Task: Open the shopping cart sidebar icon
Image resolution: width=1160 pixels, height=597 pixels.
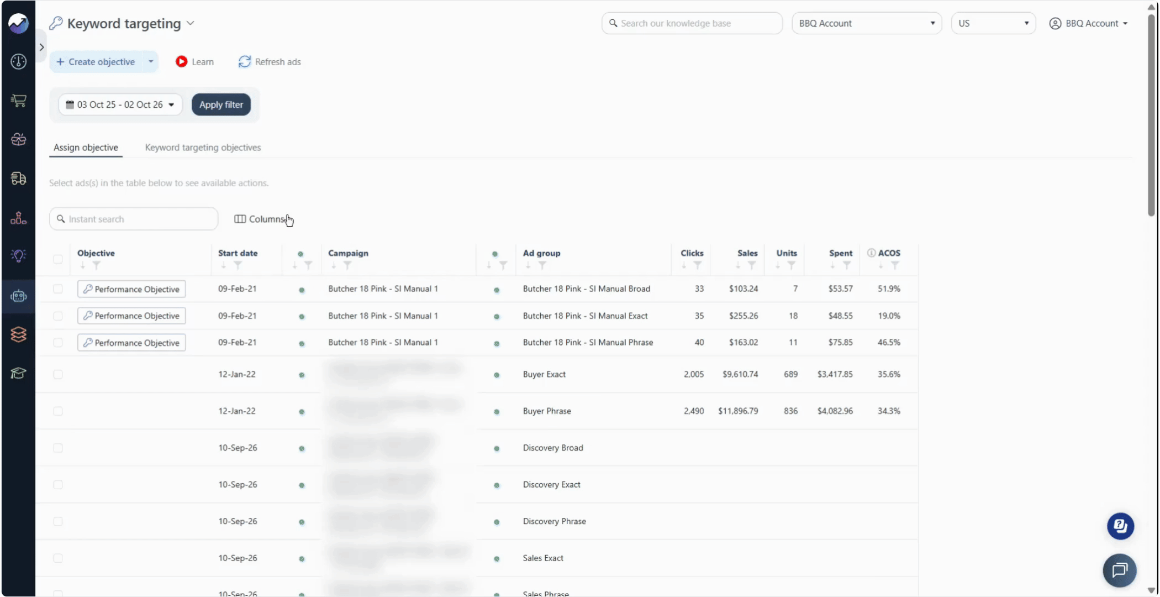Action: pos(18,101)
